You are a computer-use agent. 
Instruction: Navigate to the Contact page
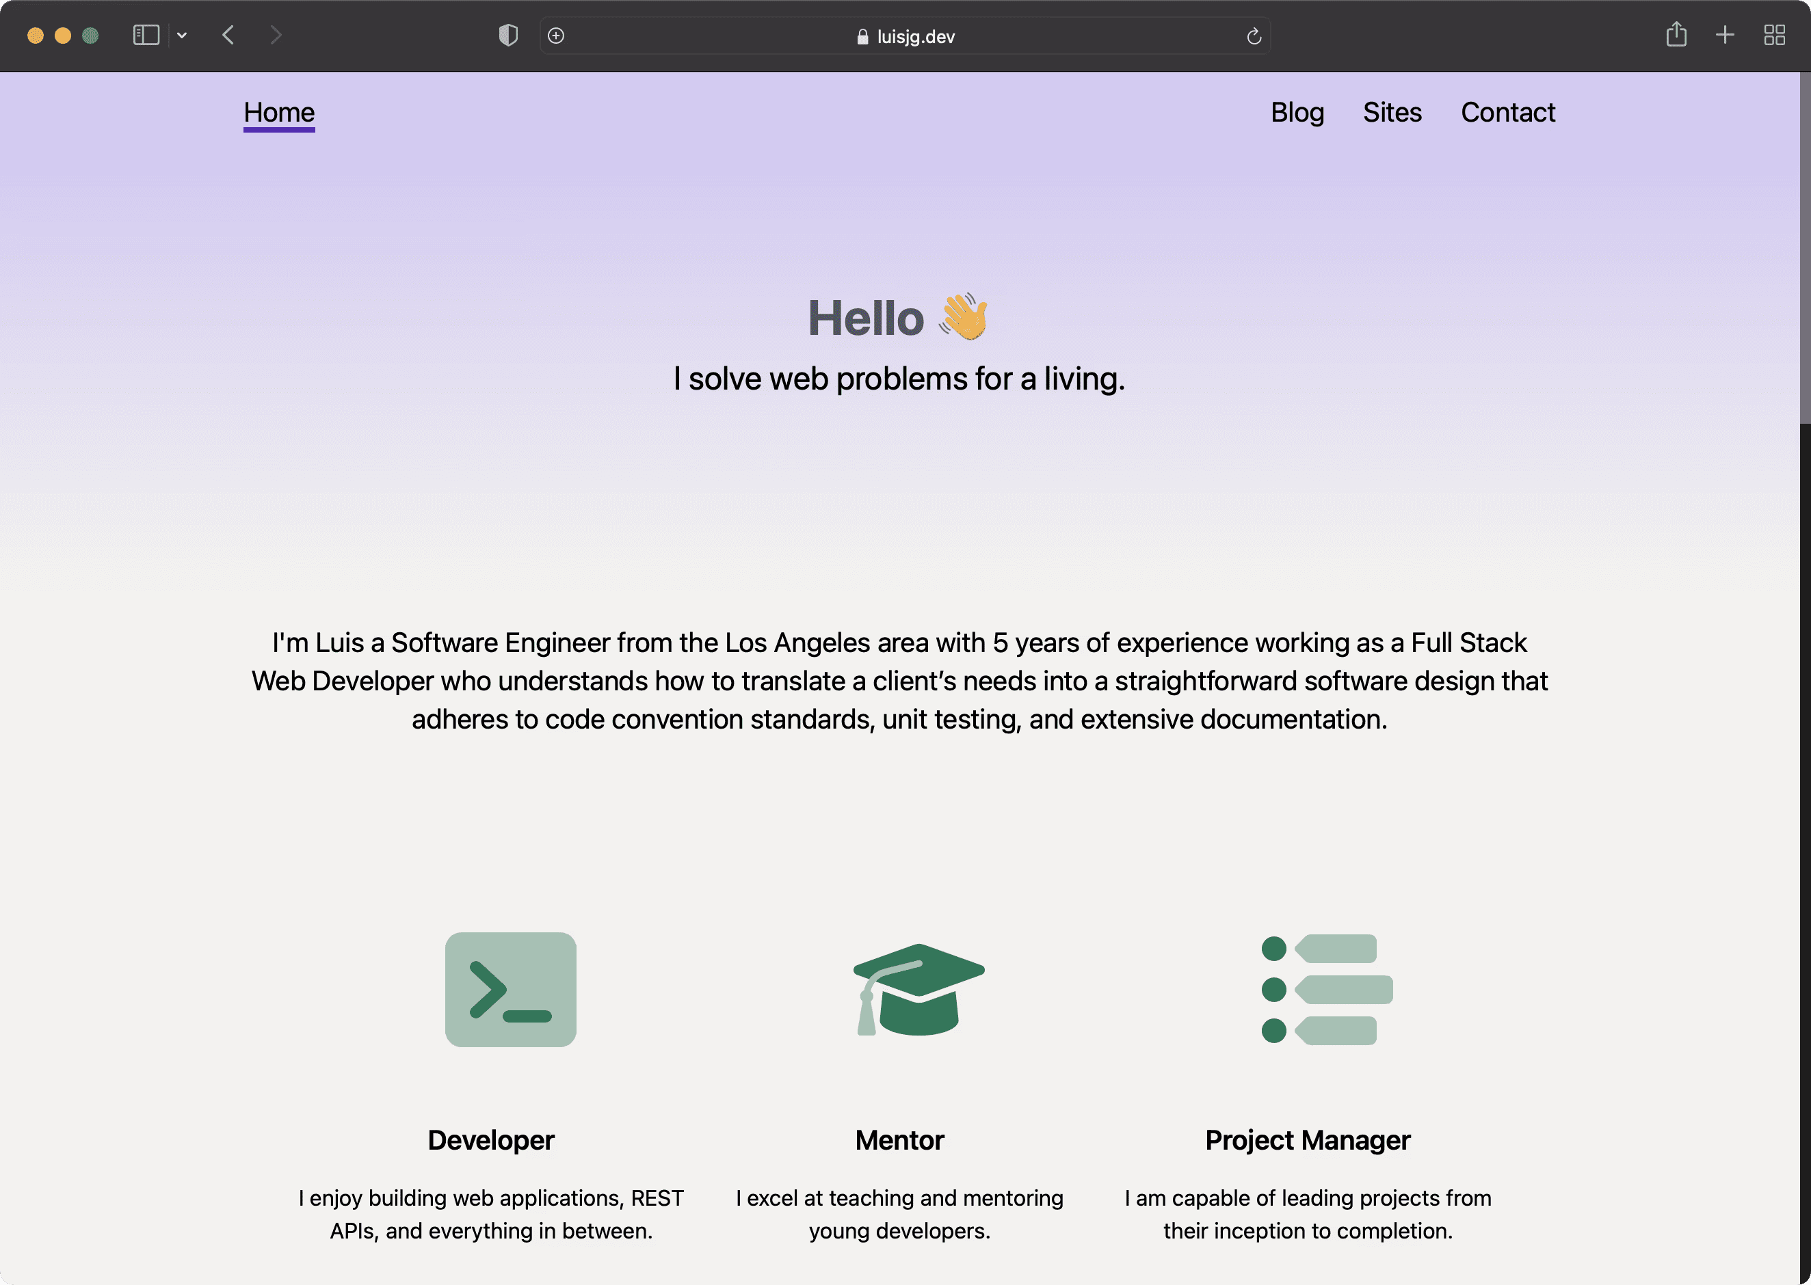coord(1508,112)
